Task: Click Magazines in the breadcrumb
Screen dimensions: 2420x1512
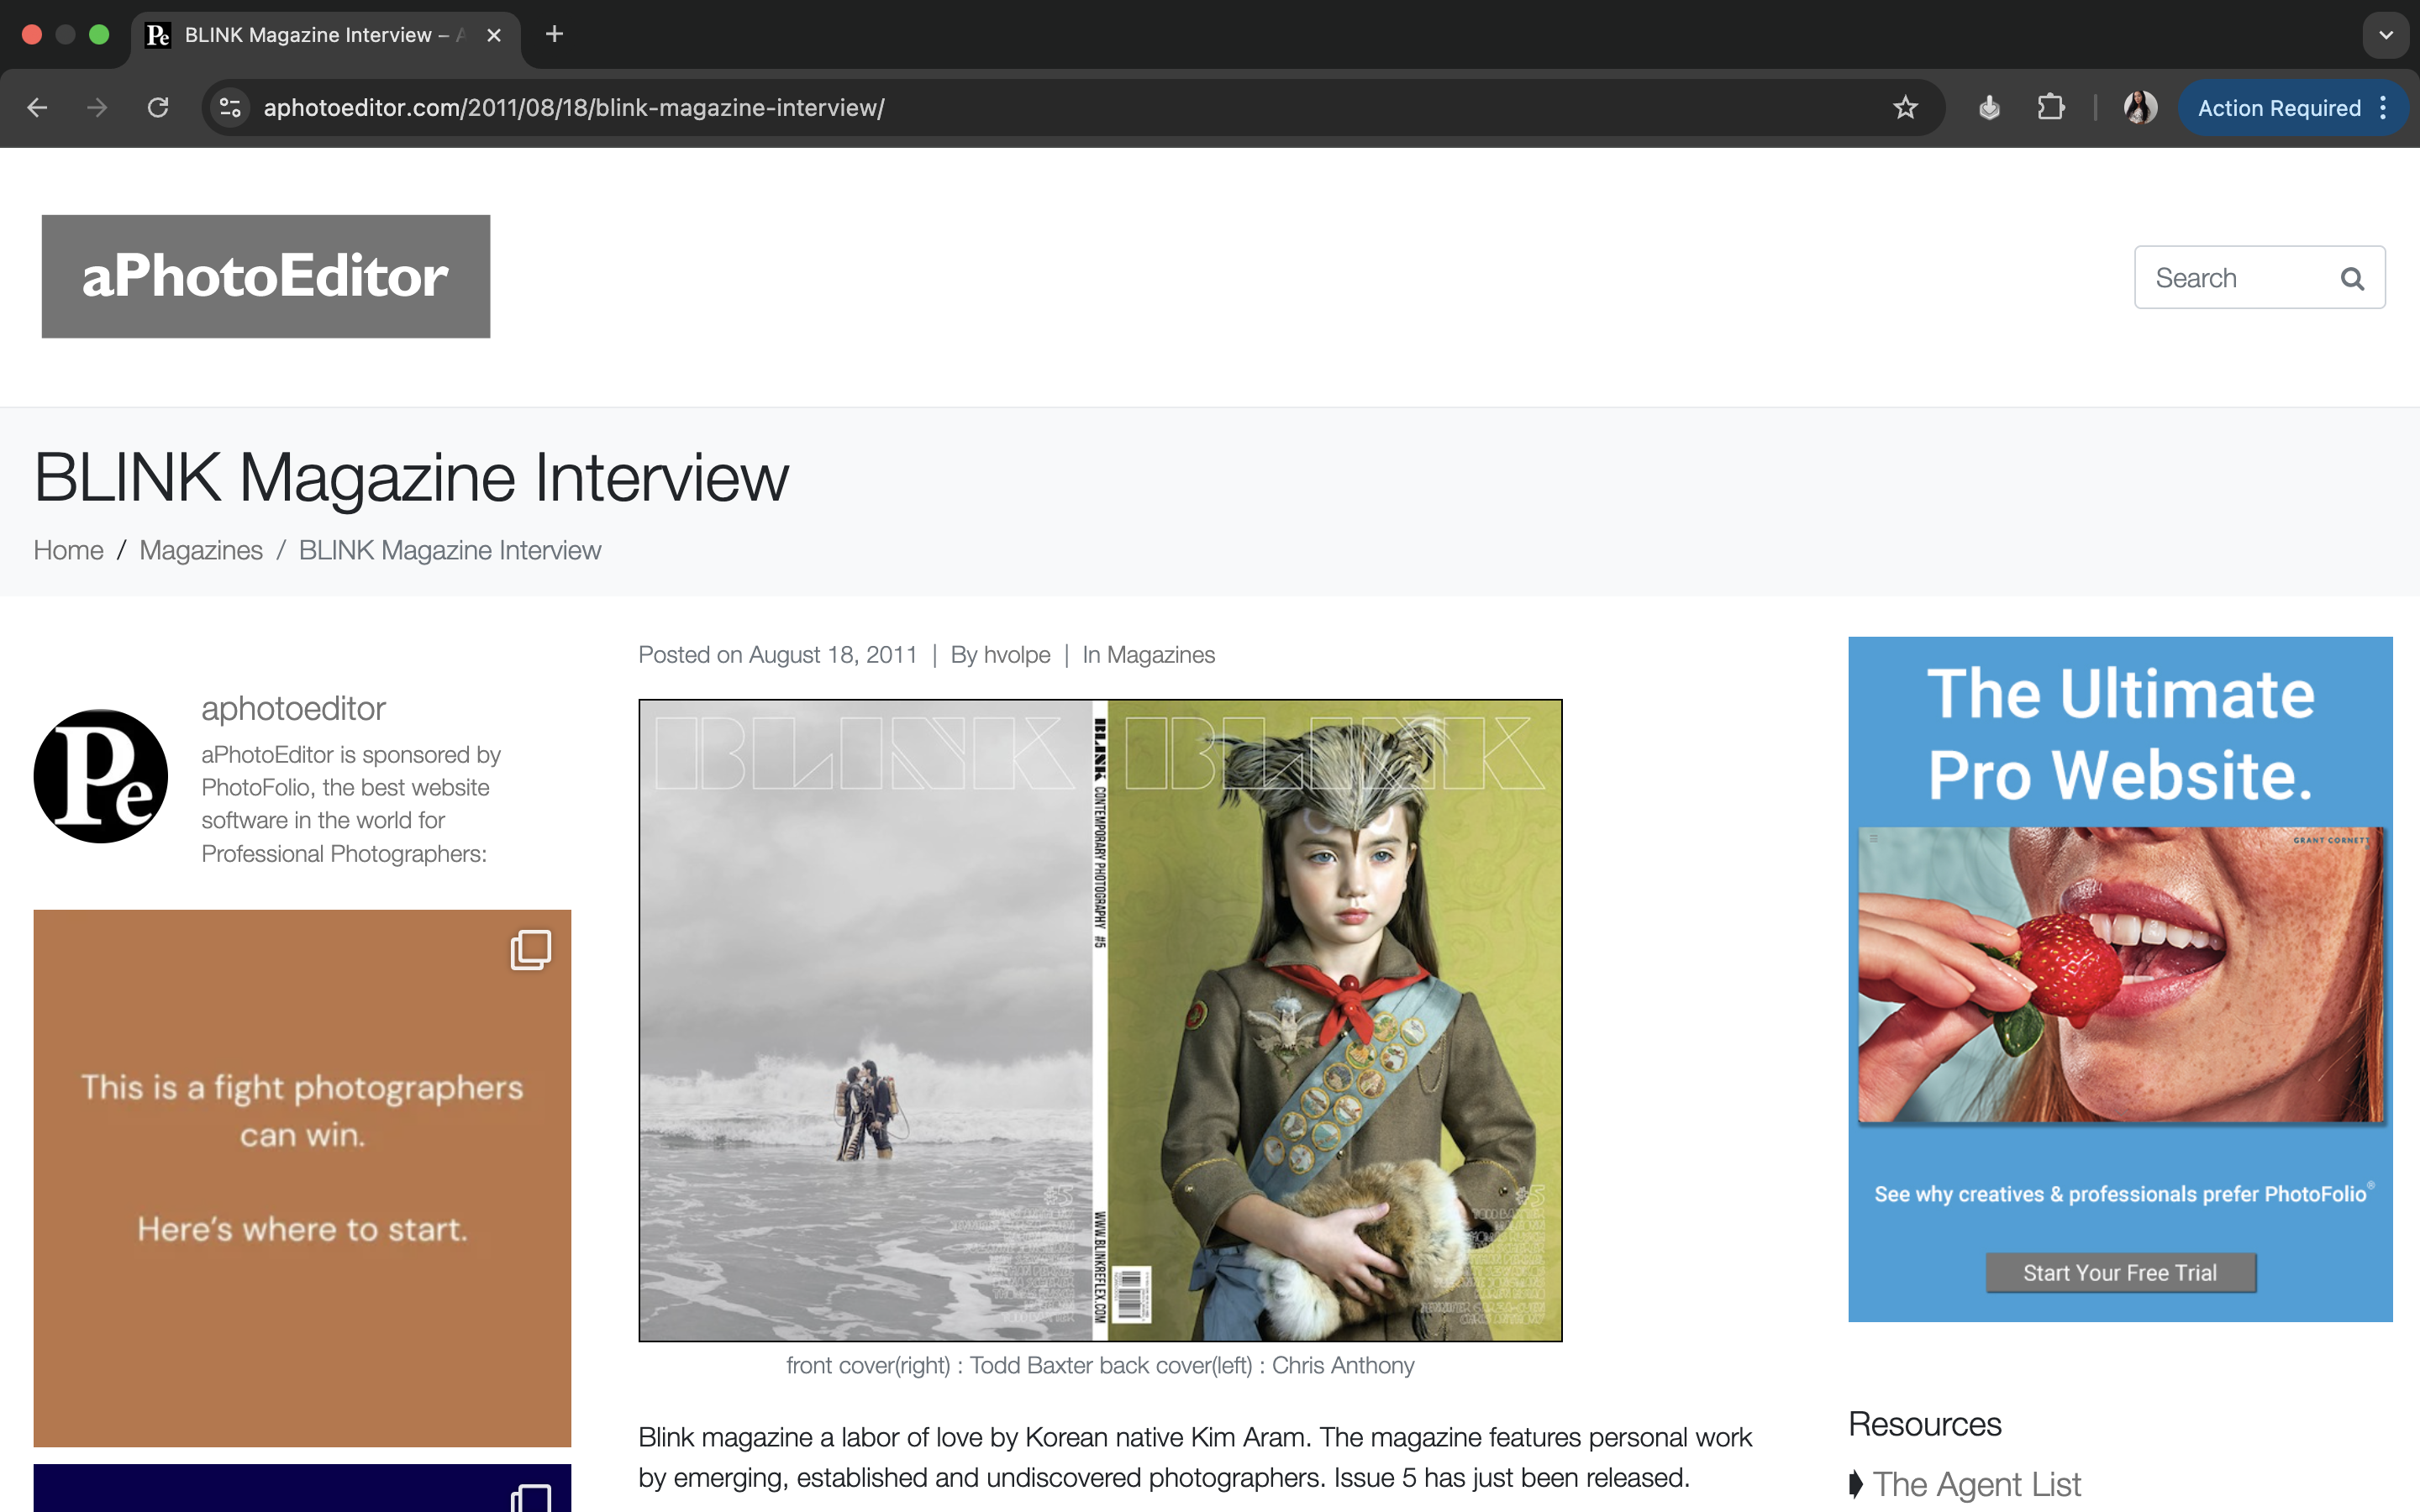Action: [x=201, y=550]
